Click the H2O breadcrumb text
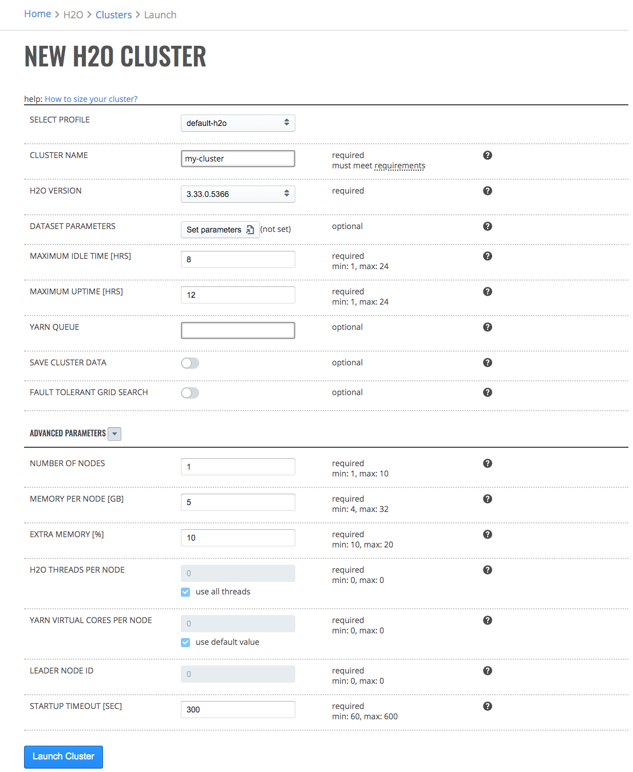Viewport: 633px width, 772px height. (x=73, y=15)
